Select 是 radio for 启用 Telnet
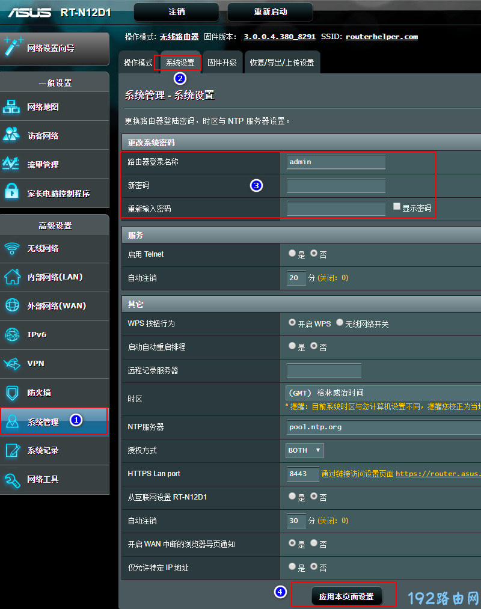481x609 pixels. (x=293, y=254)
